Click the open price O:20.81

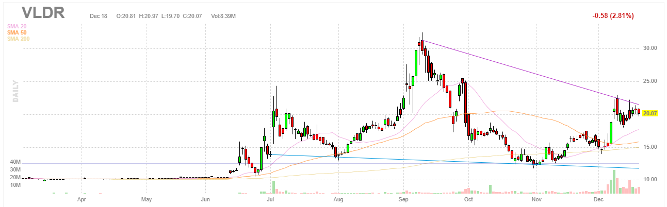click(126, 16)
